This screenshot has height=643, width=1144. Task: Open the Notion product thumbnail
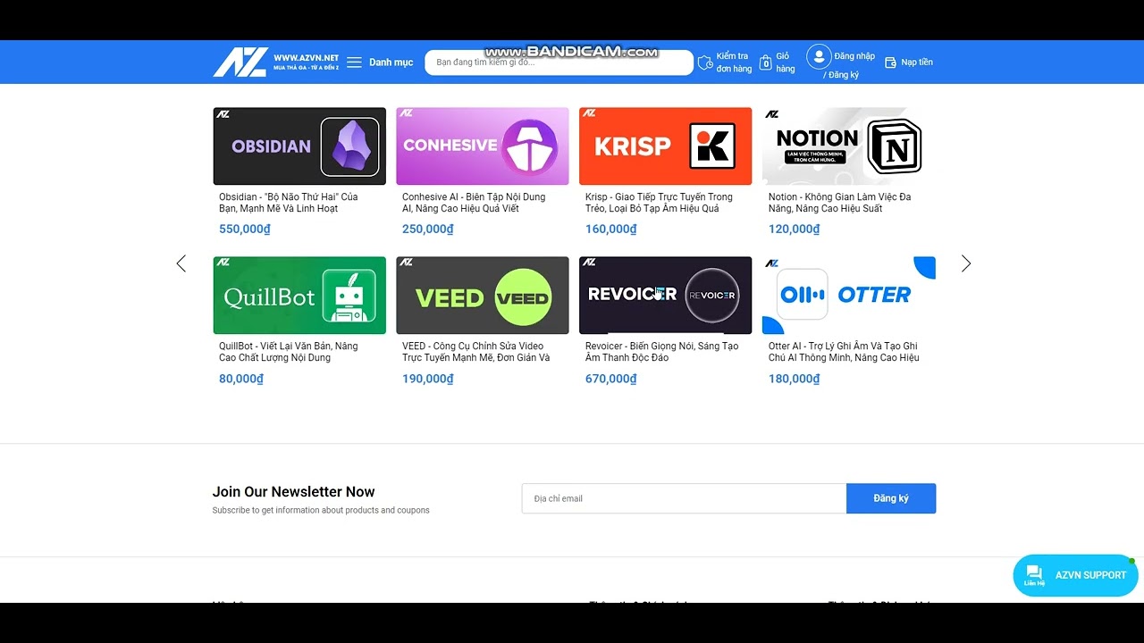click(849, 146)
